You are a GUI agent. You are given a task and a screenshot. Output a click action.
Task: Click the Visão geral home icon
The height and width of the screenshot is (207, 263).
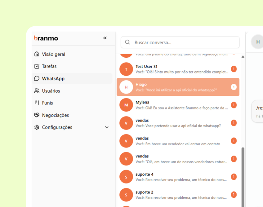(37, 54)
